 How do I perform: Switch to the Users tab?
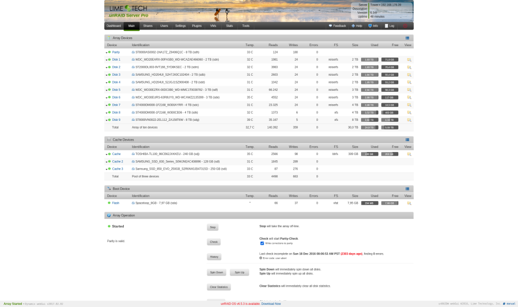164,26
